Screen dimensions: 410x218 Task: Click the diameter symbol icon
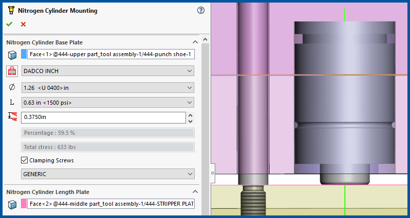(12, 88)
